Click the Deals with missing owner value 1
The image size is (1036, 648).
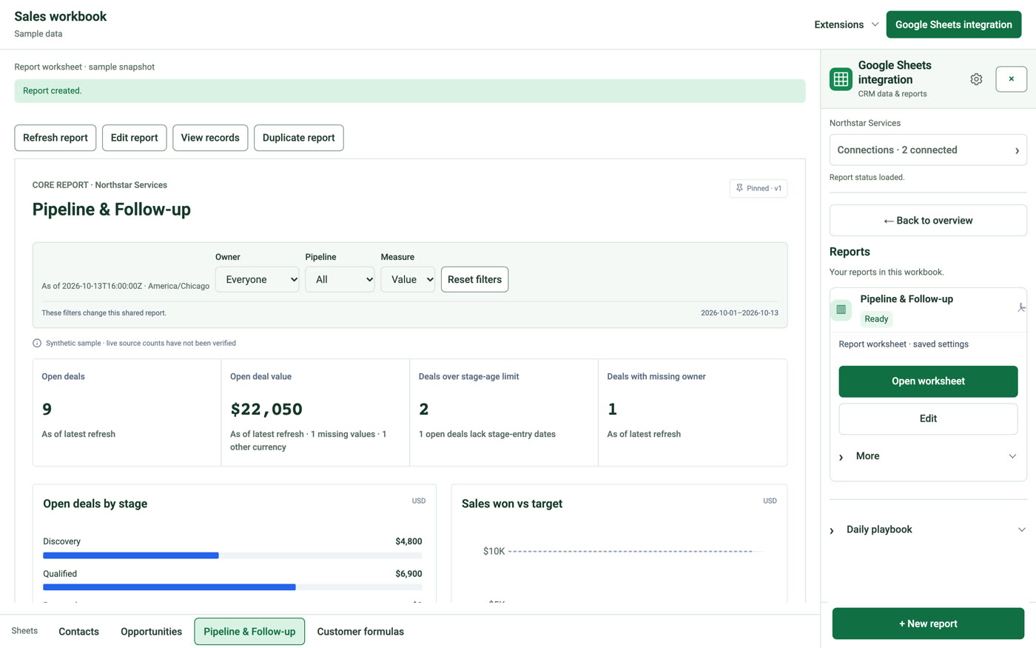pos(612,410)
